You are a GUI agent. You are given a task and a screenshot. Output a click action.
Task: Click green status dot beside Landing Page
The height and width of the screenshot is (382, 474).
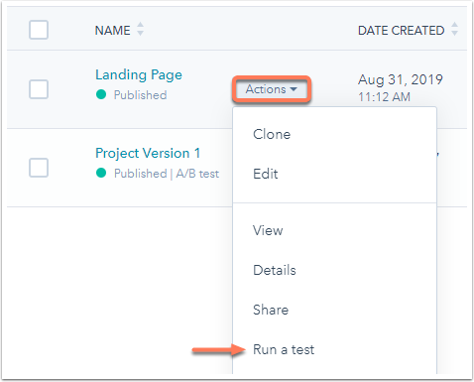[101, 94]
